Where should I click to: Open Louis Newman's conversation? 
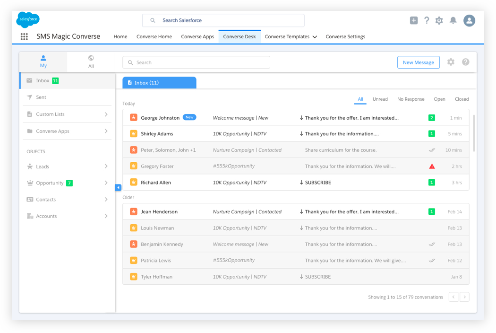pyautogui.click(x=296, y=228)
